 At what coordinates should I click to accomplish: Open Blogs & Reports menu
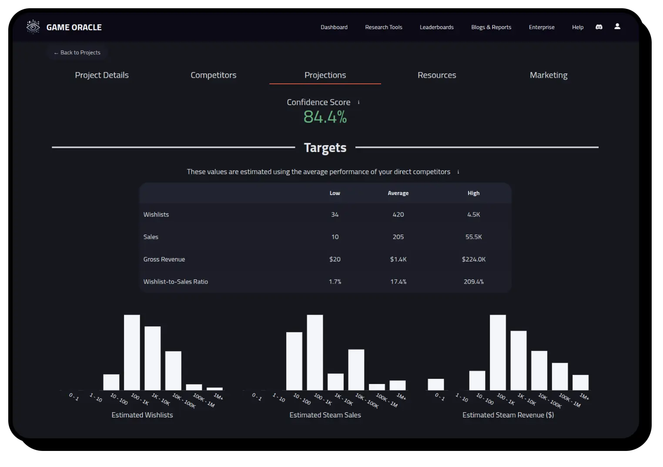tap(491, 27)
